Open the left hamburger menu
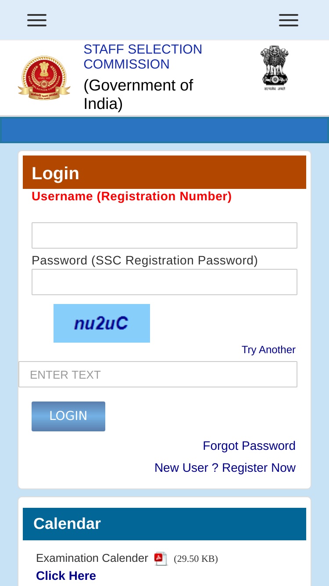 37,20
